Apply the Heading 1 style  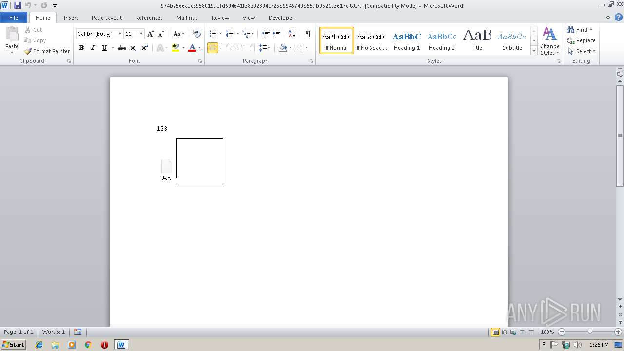click(407, 40)
